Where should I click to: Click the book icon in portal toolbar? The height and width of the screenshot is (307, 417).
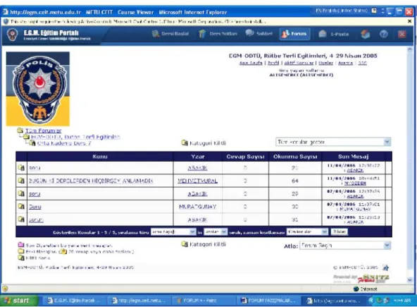(x=365, y=34)
